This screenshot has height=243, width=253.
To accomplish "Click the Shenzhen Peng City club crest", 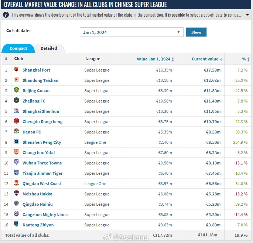I will pos(16,142).
